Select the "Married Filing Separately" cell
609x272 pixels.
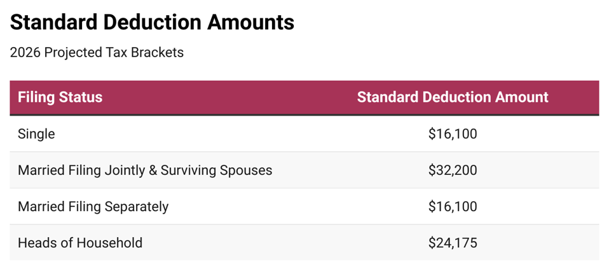(93, 207)
